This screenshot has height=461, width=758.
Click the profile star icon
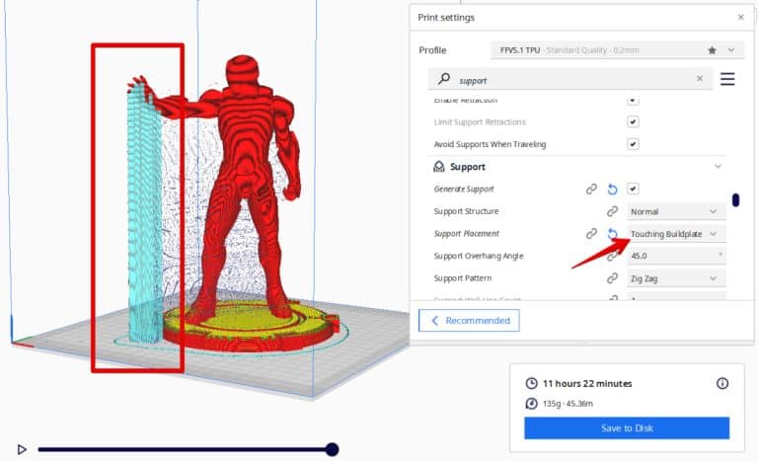[x=712, y=50]
